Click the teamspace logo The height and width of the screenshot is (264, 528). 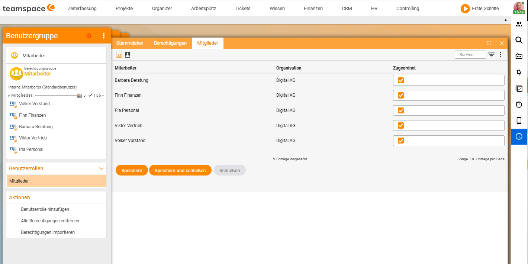tap(29, 8)
